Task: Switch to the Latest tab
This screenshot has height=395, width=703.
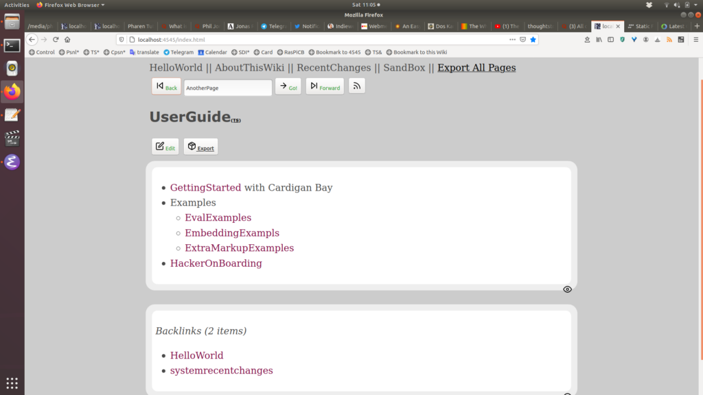Action: [673, 26]
